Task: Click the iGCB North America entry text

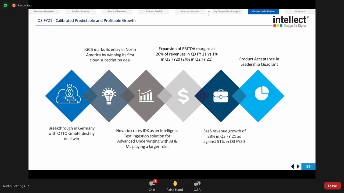Action: click(x=110, y=55)
